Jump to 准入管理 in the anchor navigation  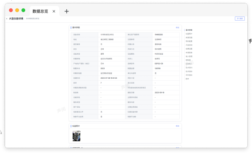point(189,56)
